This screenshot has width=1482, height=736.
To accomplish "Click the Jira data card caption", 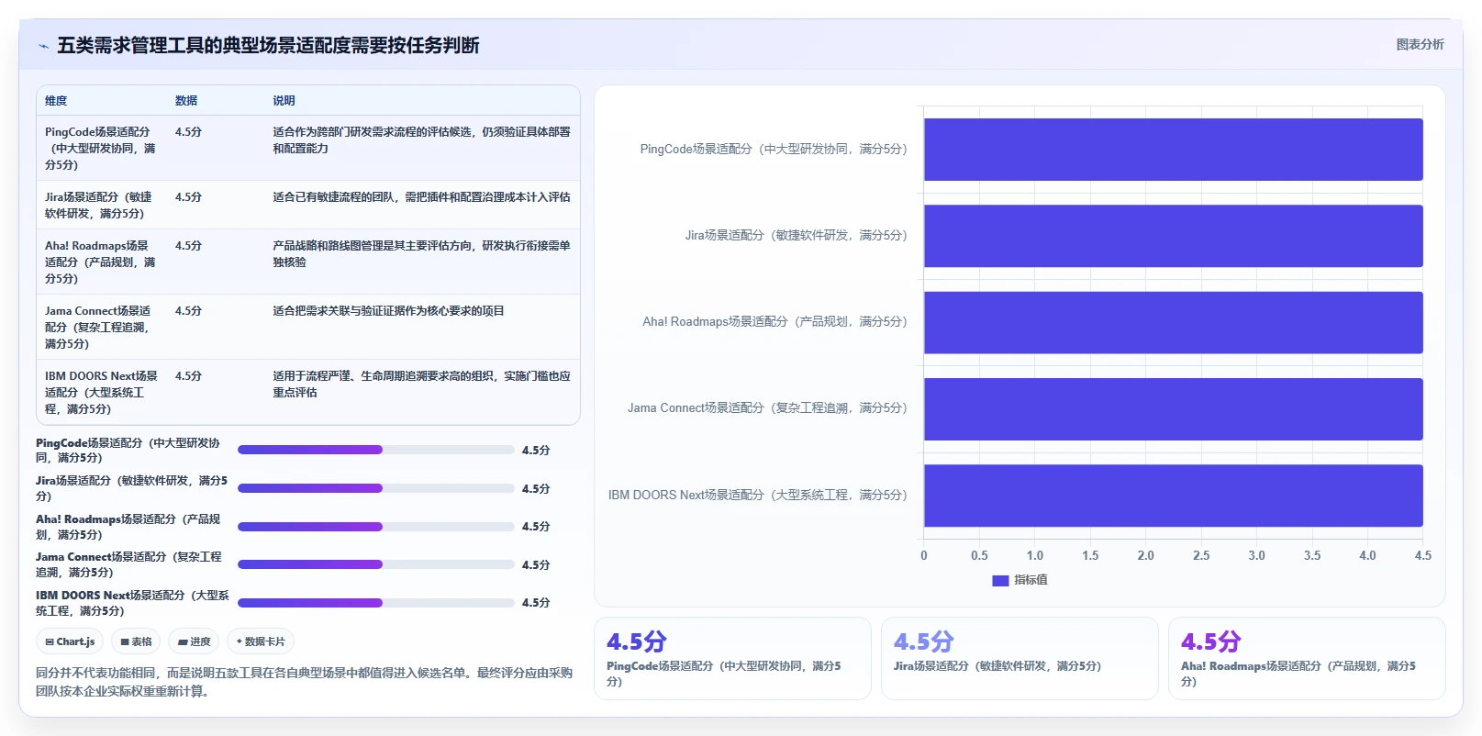I will tap(997, 666).
